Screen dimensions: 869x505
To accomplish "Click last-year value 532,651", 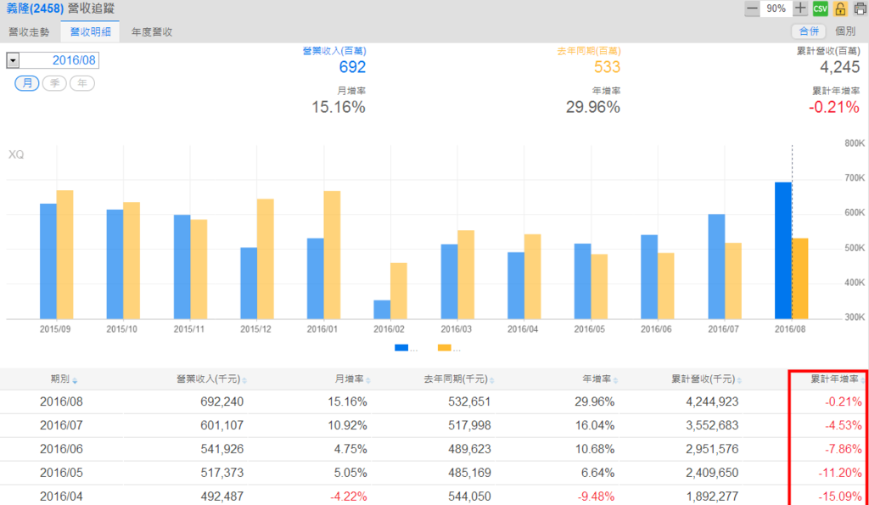I will tap(469, 401).
